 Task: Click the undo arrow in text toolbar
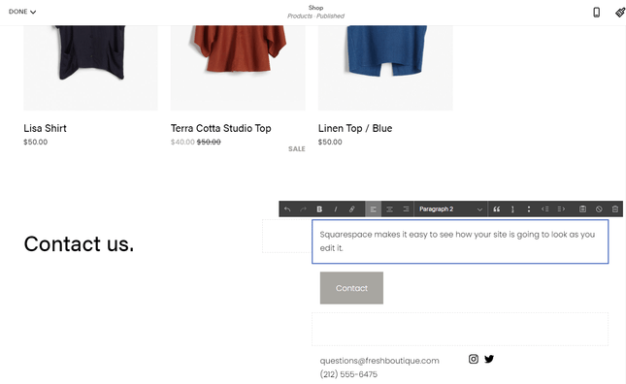pyautogui.click(x=287, y=208)
